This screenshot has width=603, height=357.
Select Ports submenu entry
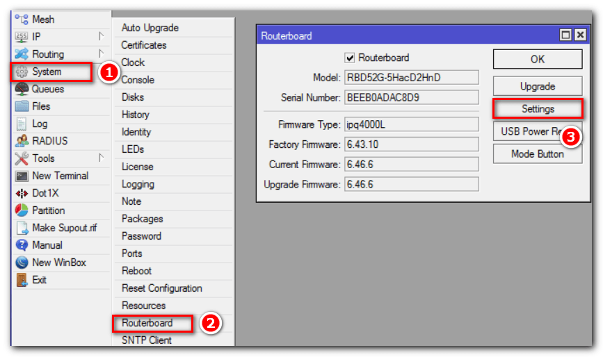coord(174,254)
